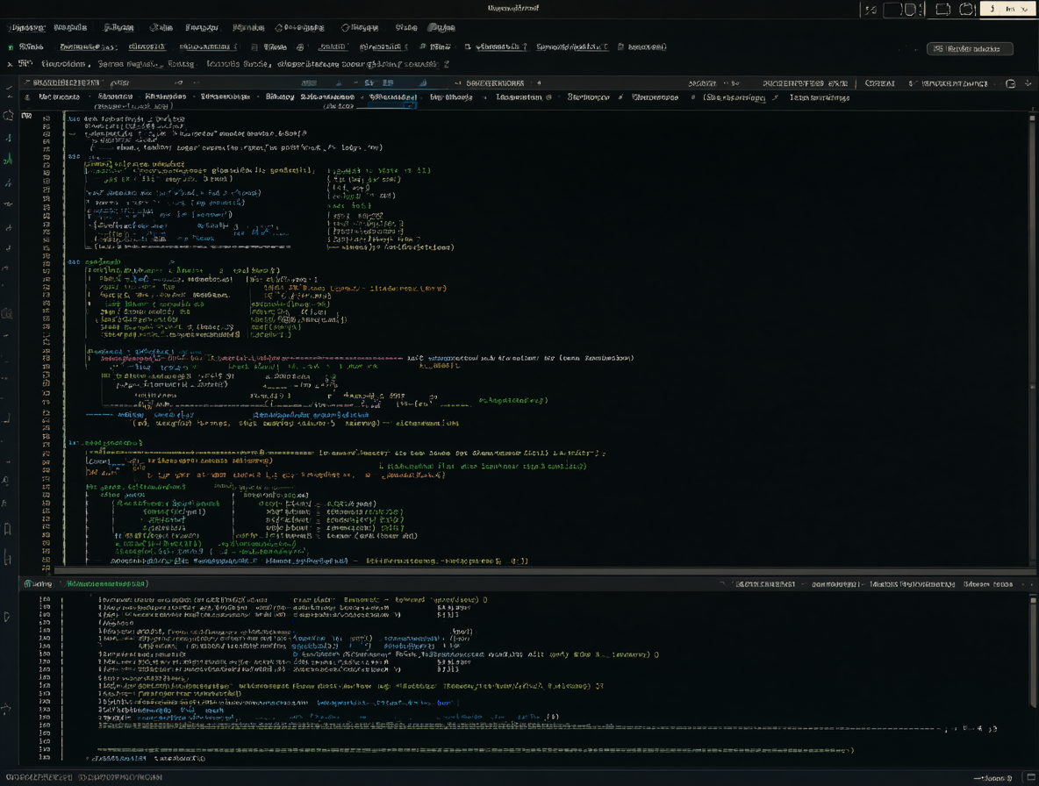The width and height of the screenshot is (1039, 786).
Task: Click the top icon in the left activity sidebar
Action: (9, 88)
